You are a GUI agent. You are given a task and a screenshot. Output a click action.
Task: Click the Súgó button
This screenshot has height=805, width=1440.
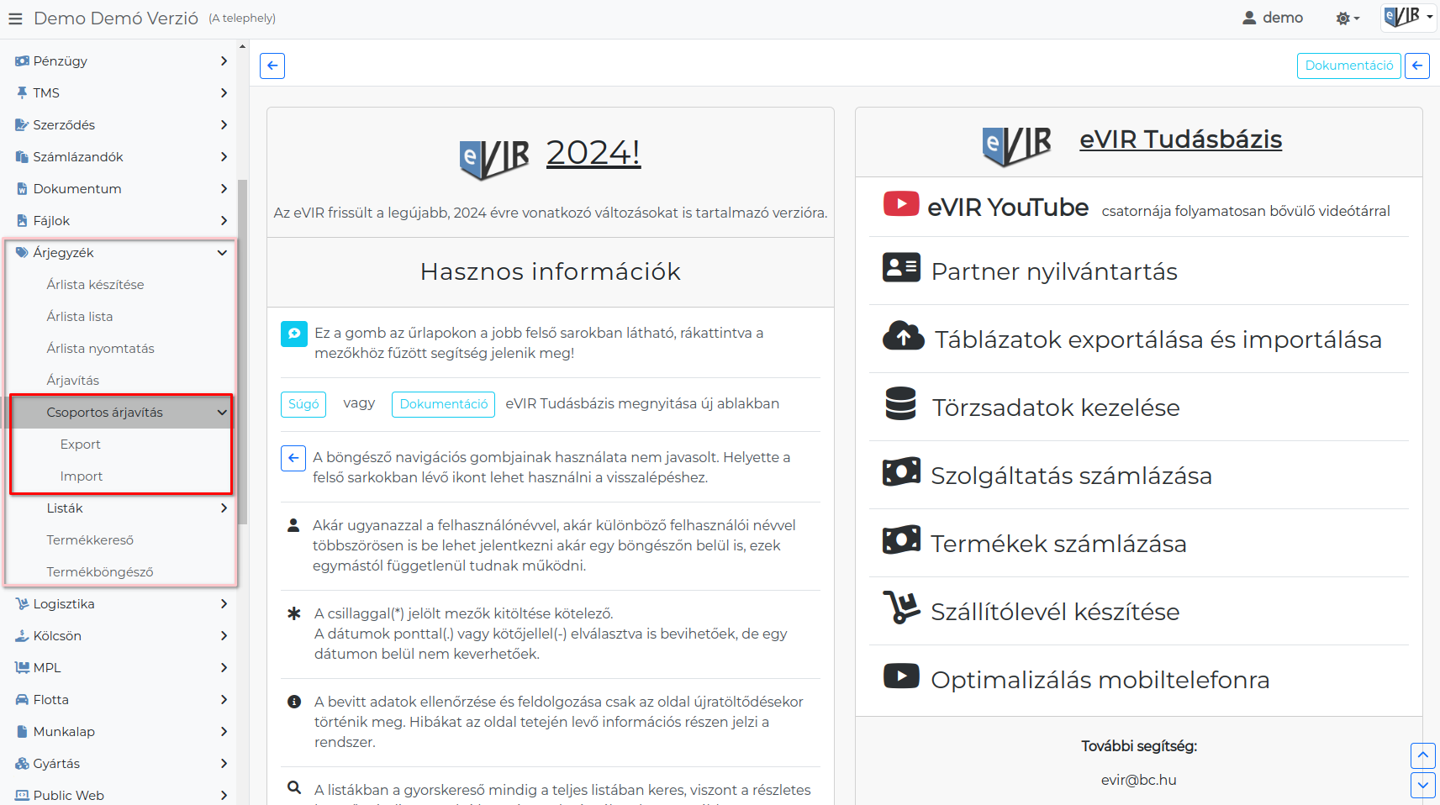303,404
